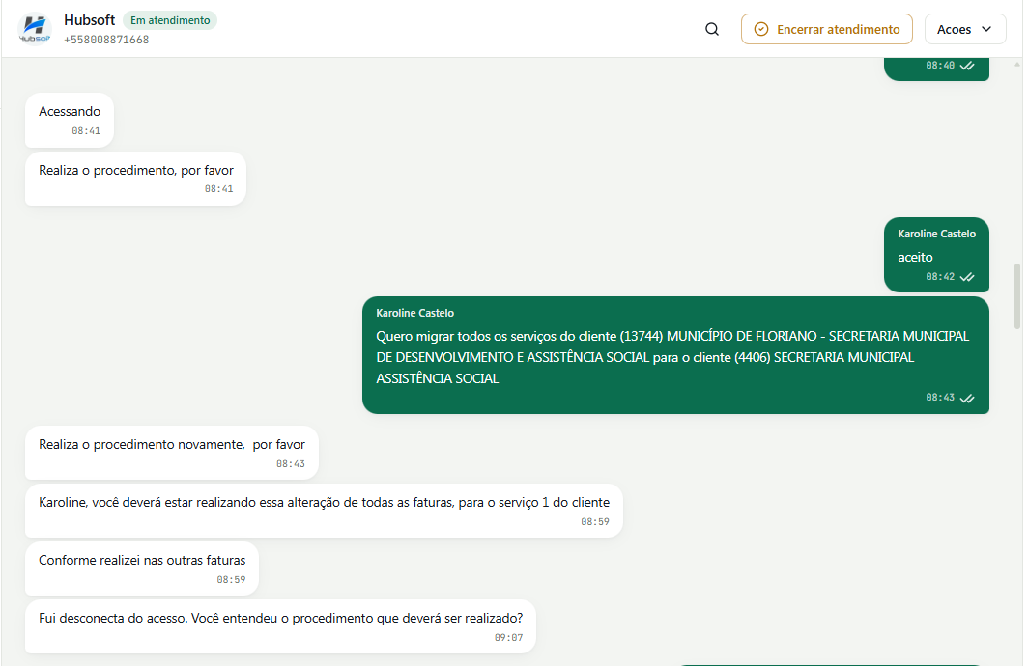Viewport: 1028px width, 666px height.
Task: Click the 'Fui desconecta do acesso' message
Action: [x=280, y=626]
